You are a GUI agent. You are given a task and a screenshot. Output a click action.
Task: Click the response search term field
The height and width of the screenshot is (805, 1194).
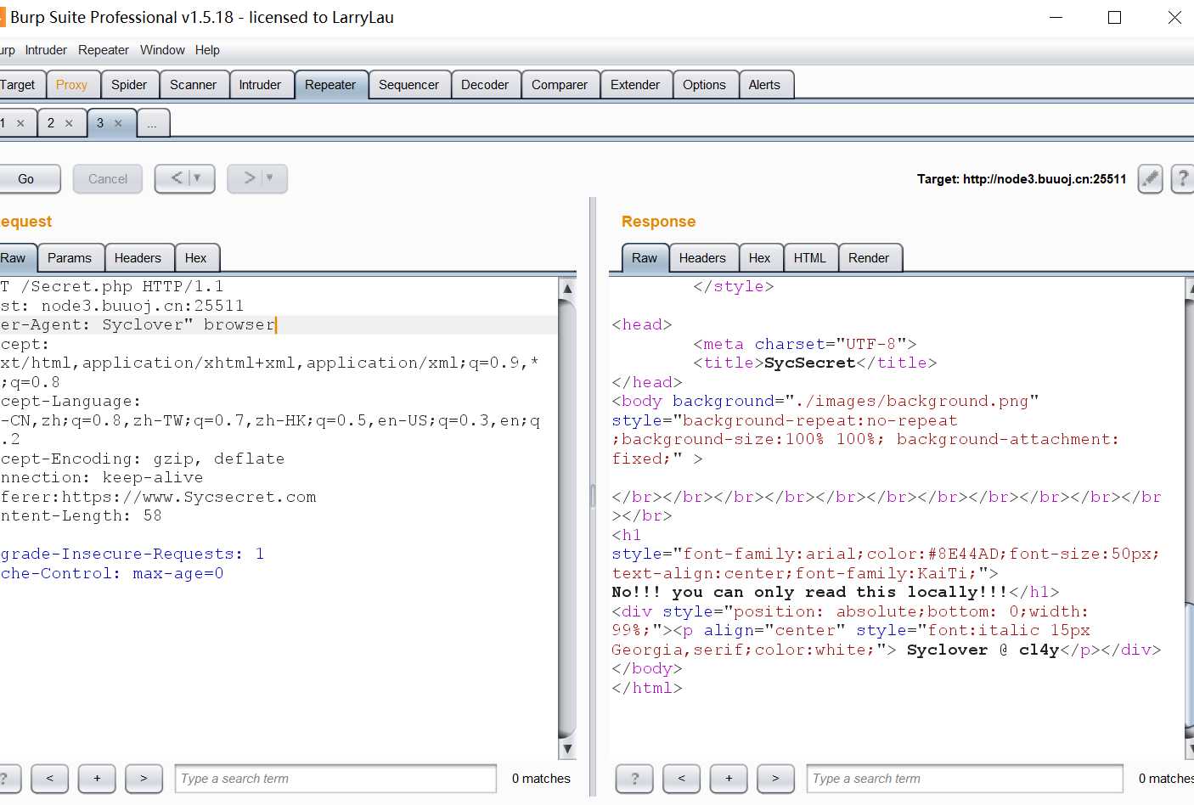click(x=964, y=779)
